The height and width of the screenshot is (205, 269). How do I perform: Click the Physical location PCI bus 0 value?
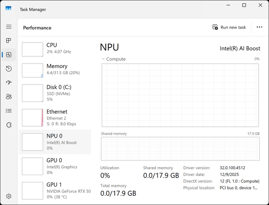click(x=239, y=188)
